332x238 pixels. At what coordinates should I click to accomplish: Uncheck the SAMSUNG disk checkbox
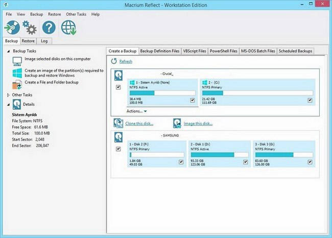coord(118,149)
